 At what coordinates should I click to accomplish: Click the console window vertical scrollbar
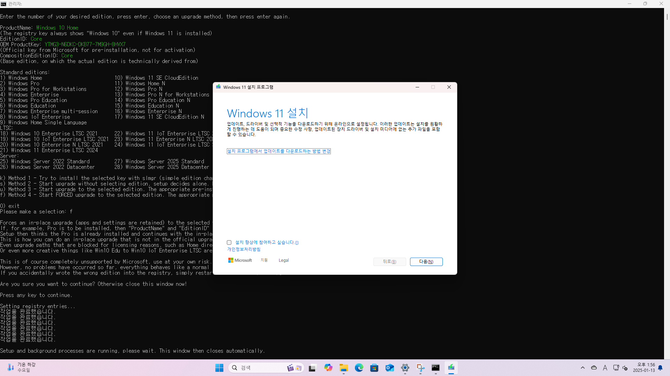667,174
